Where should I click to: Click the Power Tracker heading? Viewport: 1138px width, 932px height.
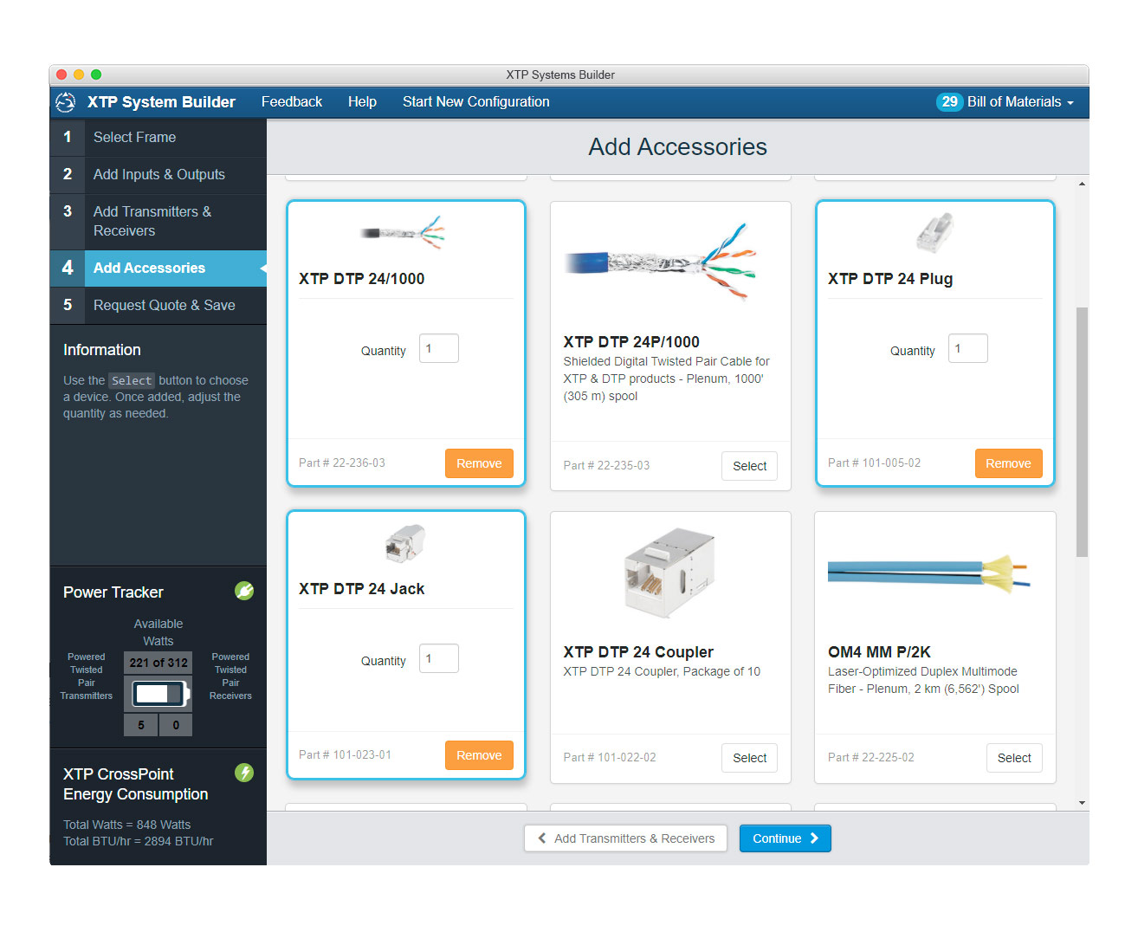point(113,592)
